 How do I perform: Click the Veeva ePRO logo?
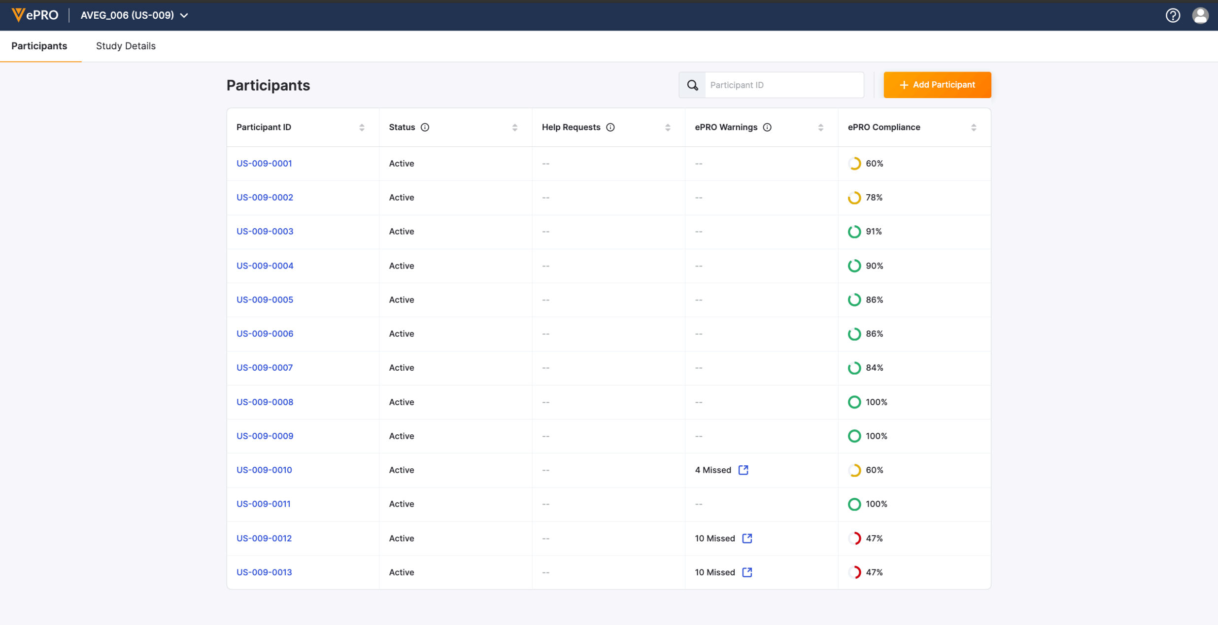point(35,15)
